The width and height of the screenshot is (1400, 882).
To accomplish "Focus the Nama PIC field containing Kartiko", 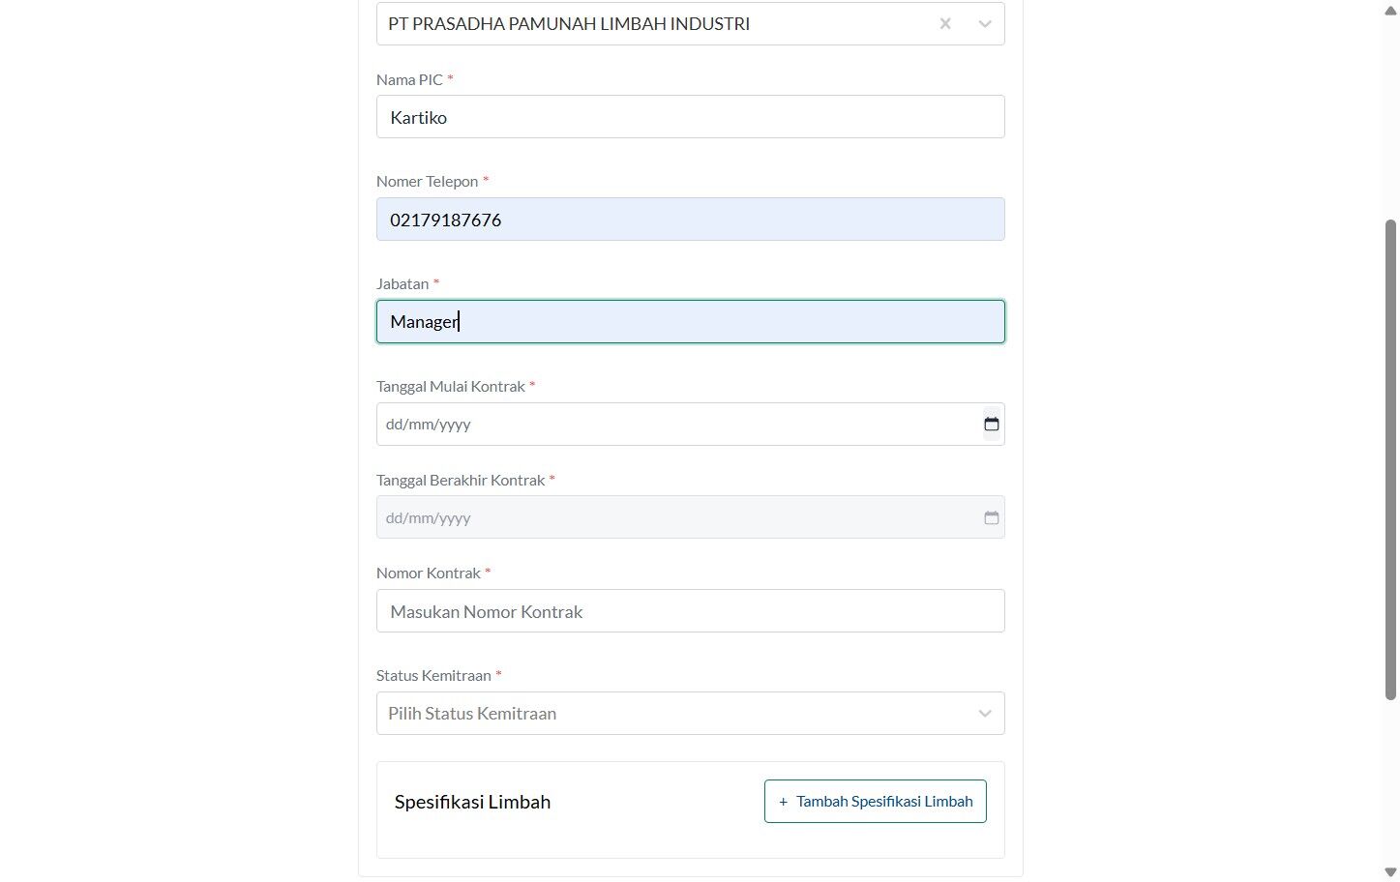I will [x=690, y=117].
